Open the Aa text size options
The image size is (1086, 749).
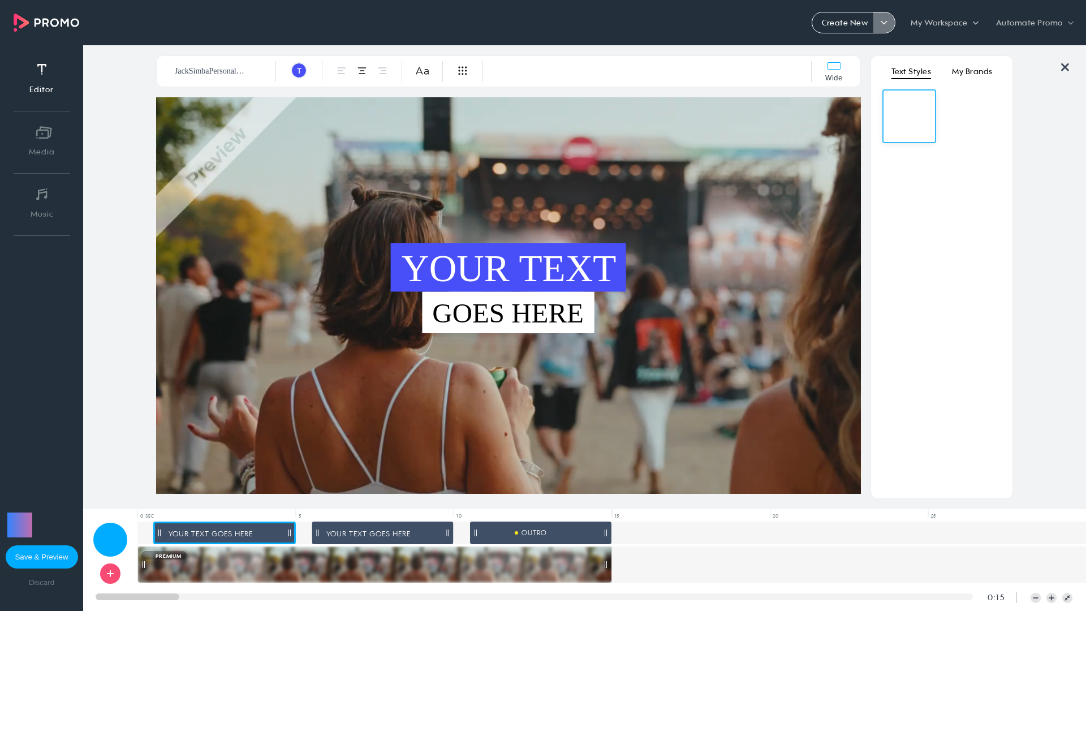(423, 71)
